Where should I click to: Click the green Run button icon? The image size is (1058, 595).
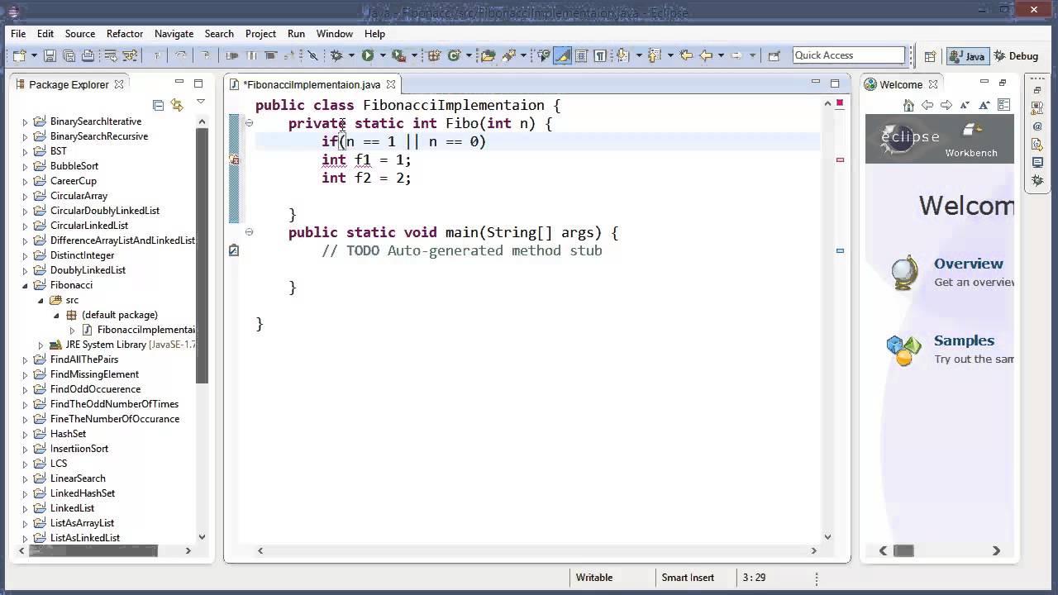pyautogui.click(x=368, y=55)
